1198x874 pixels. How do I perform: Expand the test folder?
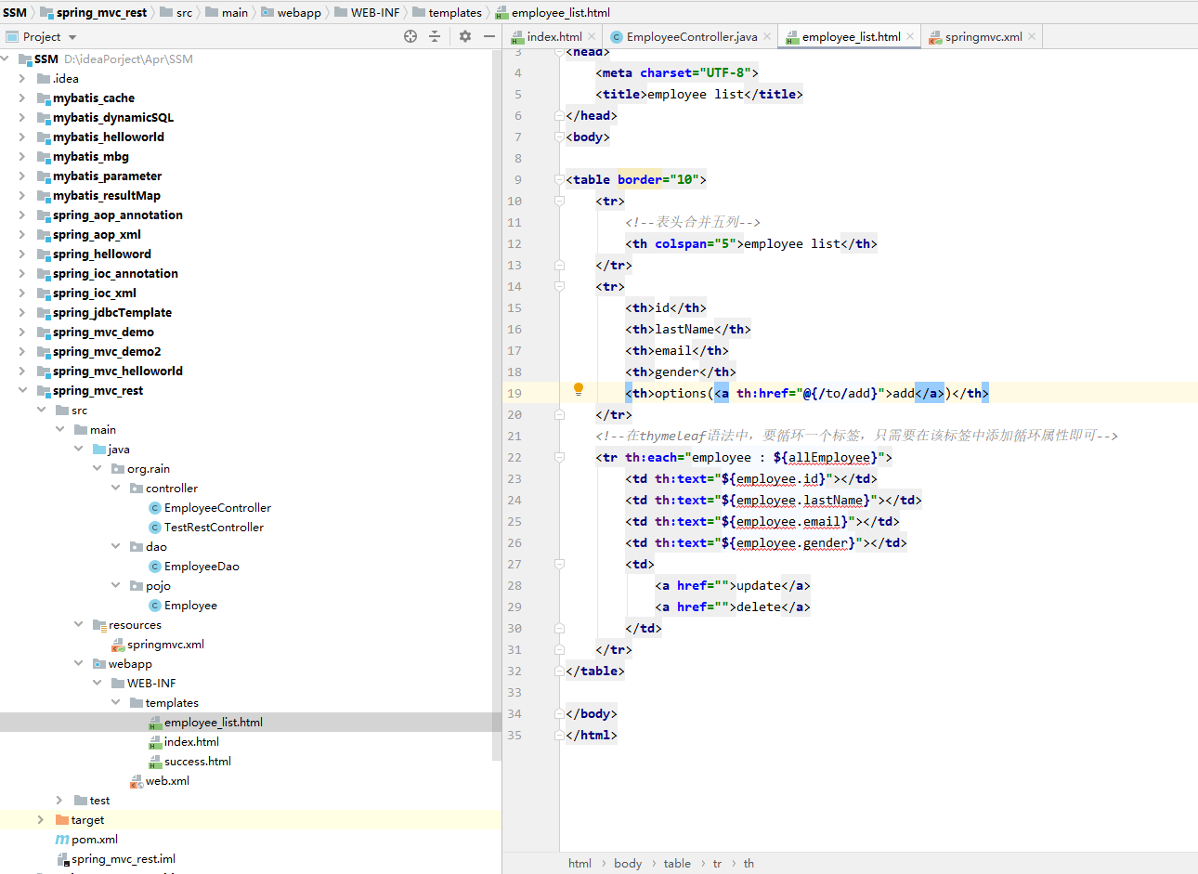point(59,800)
